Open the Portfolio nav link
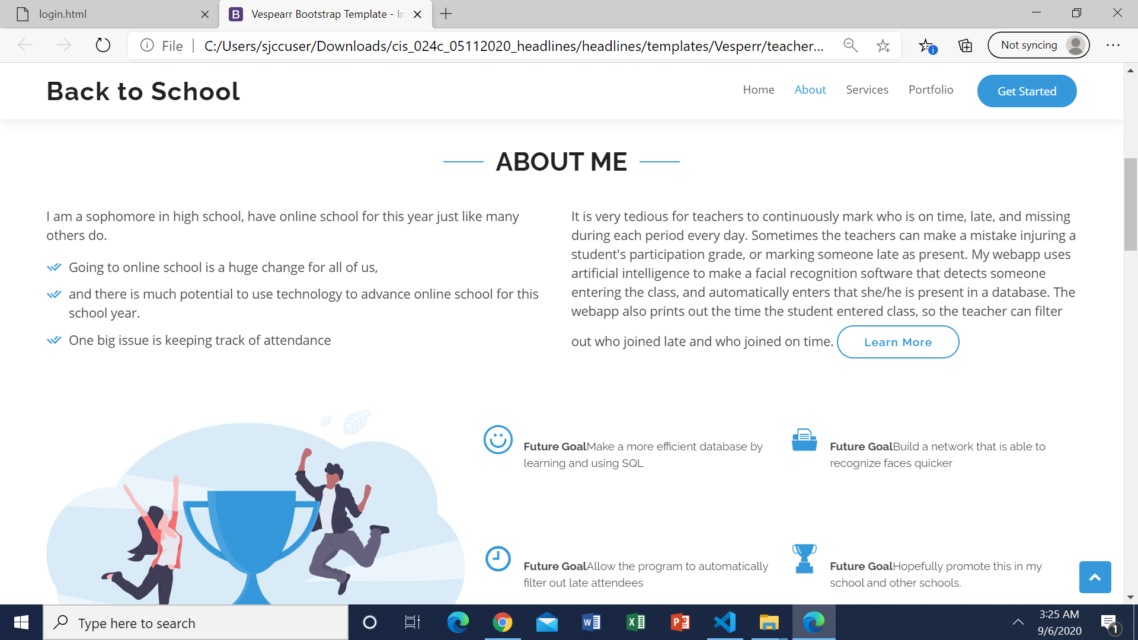1138x640 pixels. click(931, 90)
